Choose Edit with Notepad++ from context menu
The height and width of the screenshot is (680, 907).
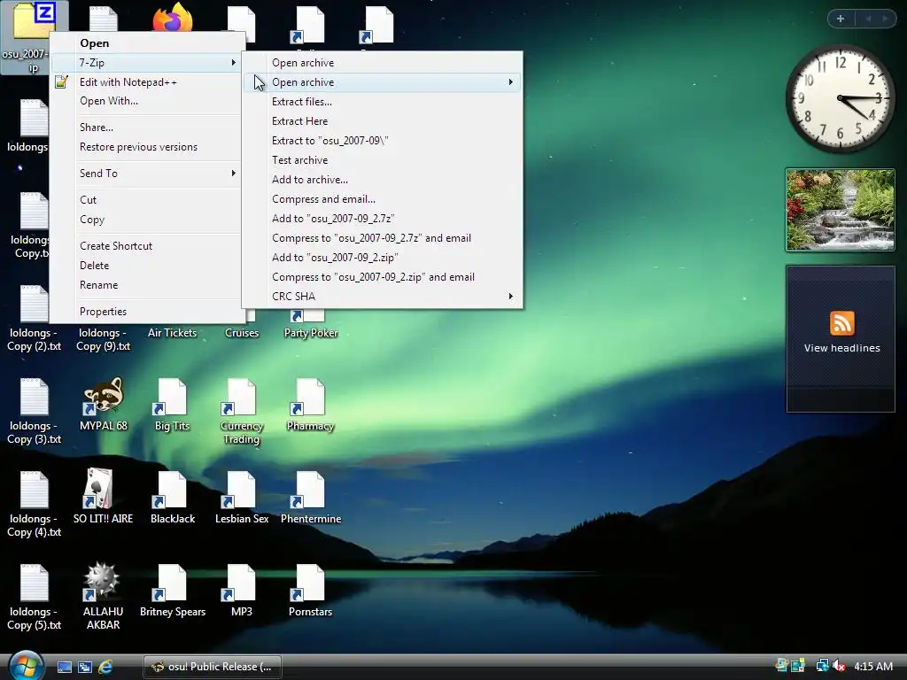pos(144,82)
